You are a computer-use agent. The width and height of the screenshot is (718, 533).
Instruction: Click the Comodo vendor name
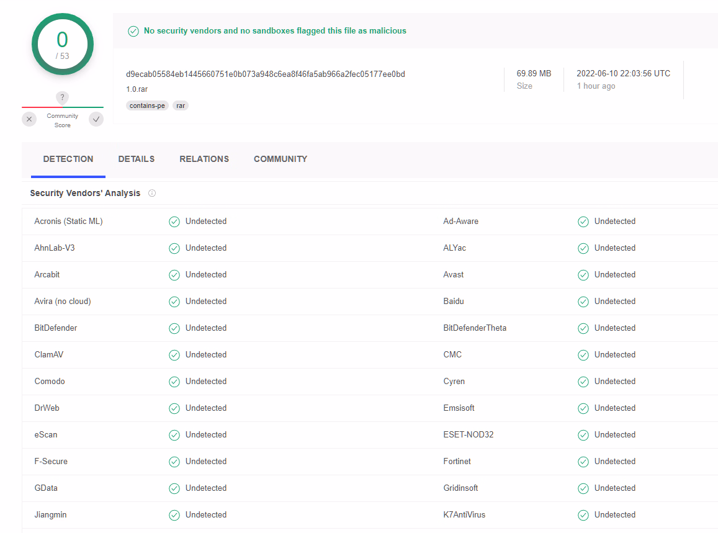(x=50, y=381)
